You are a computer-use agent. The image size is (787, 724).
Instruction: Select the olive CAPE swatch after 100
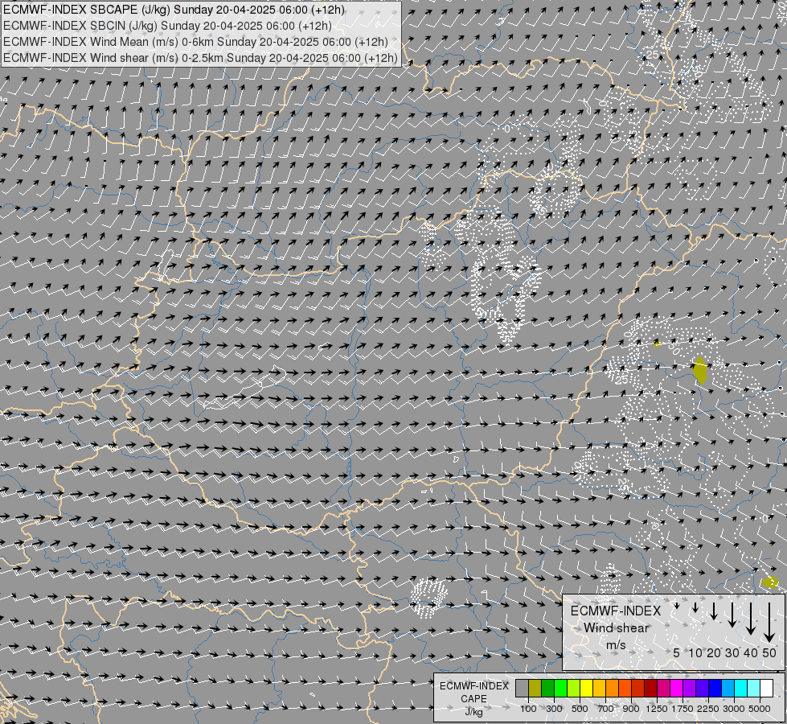[535, 689]
